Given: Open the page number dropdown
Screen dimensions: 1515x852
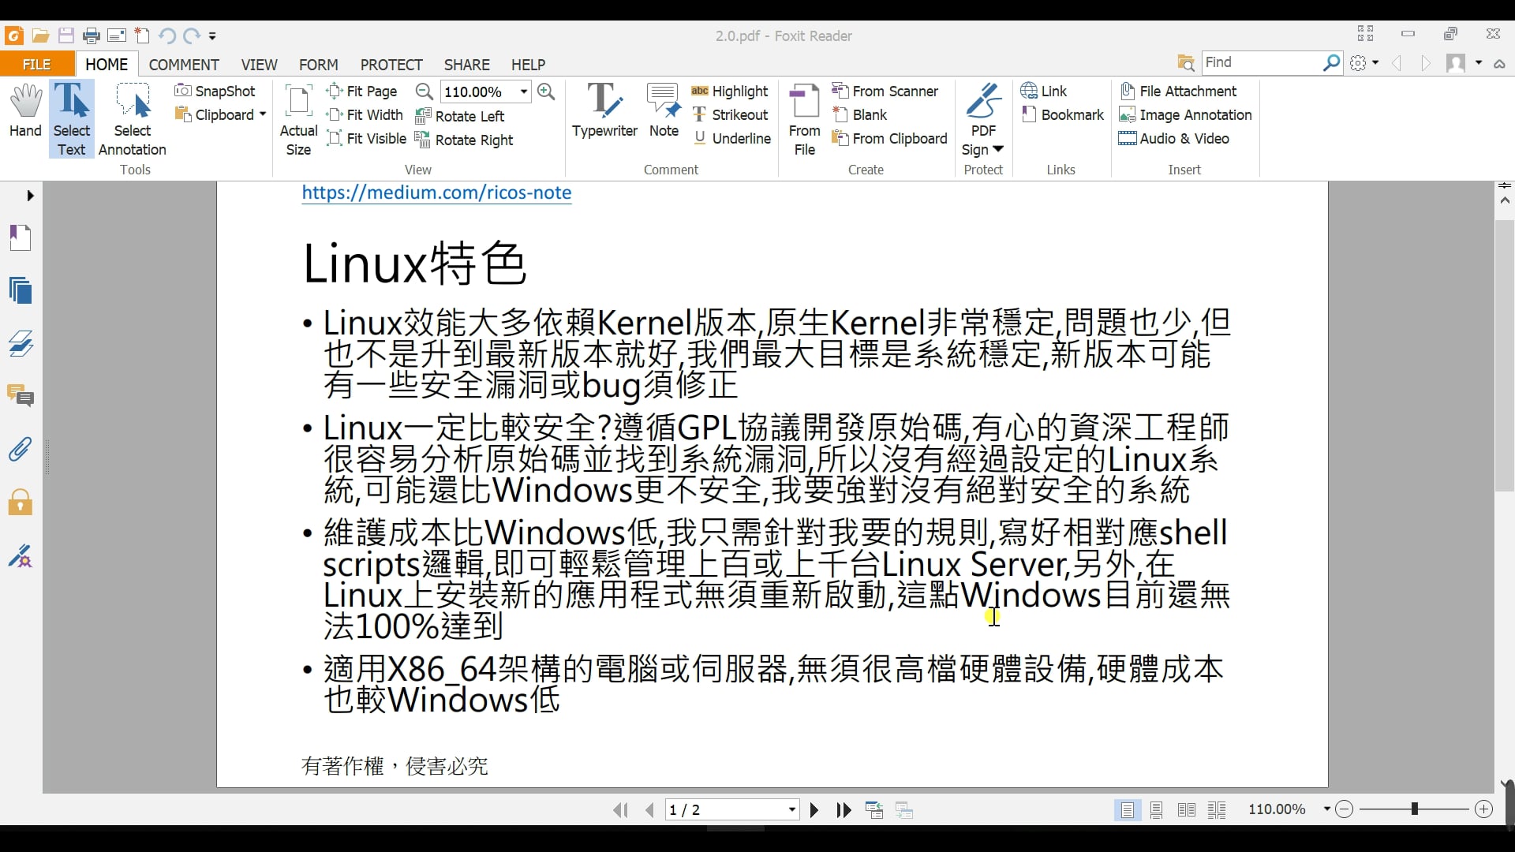Looking at the screenshot, I should pos(791,810).
